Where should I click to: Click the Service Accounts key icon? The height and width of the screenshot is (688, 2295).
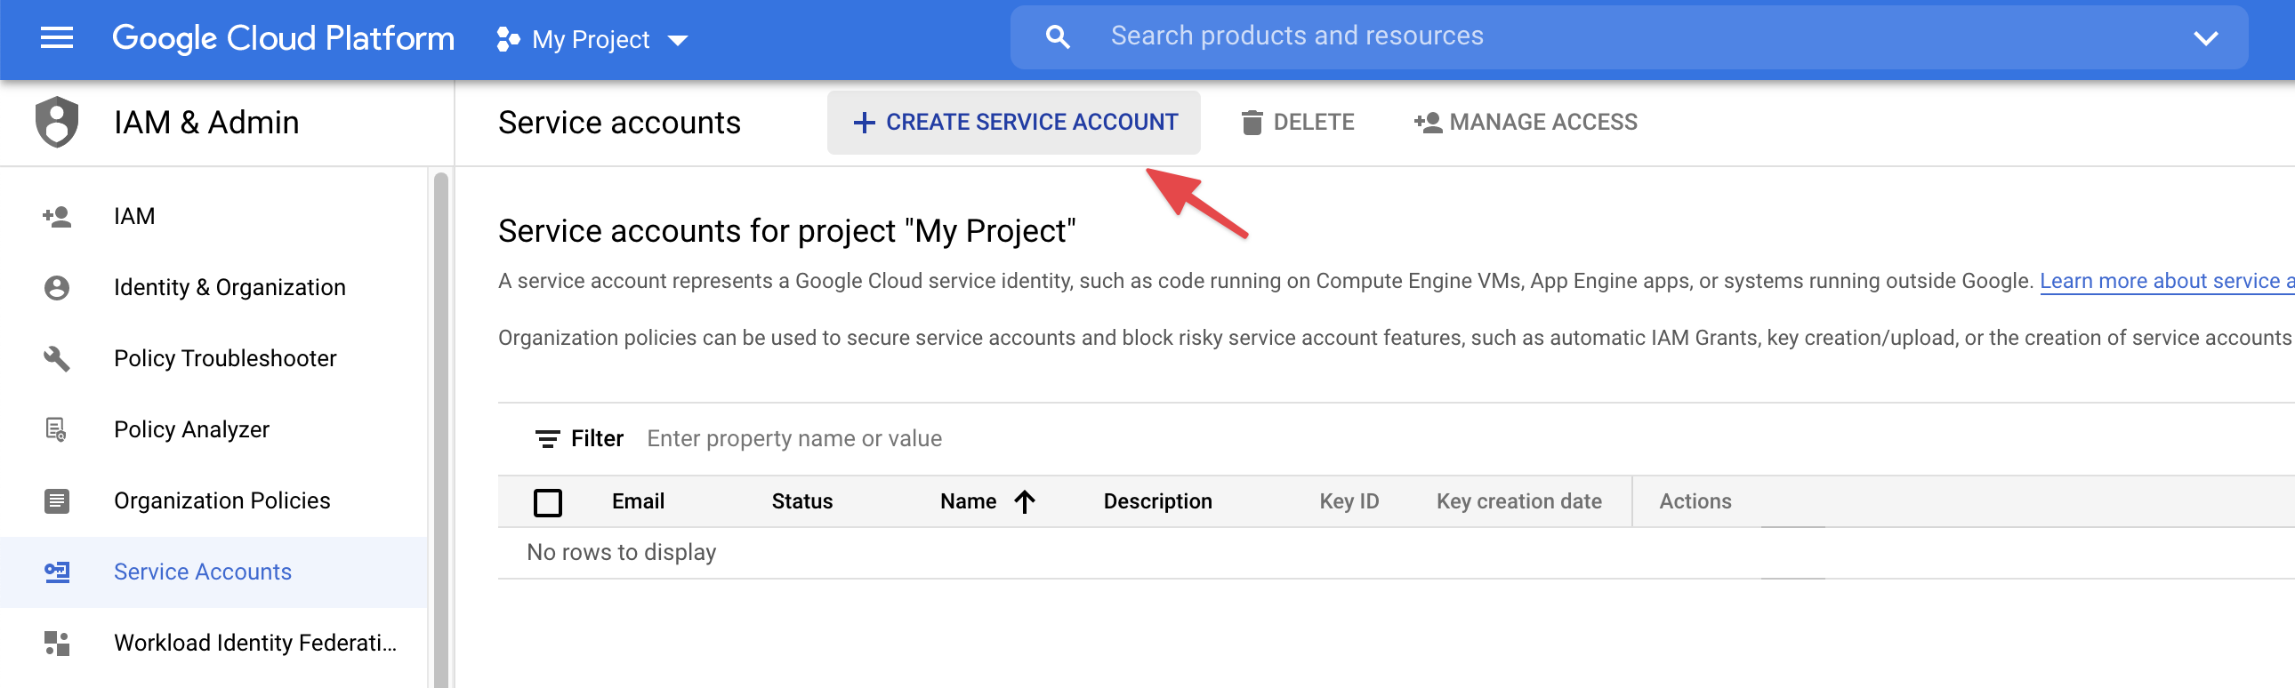tap(57, 572)
